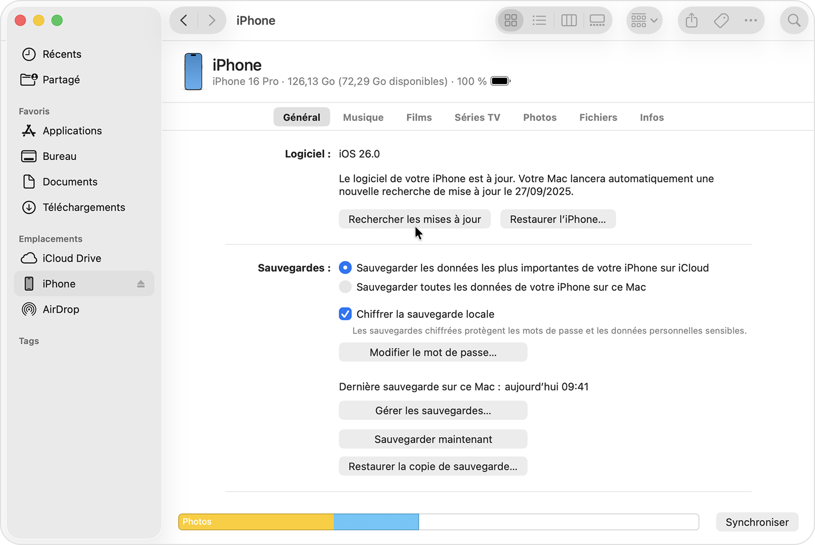Open the Photos tab

(x=539, y=117)
